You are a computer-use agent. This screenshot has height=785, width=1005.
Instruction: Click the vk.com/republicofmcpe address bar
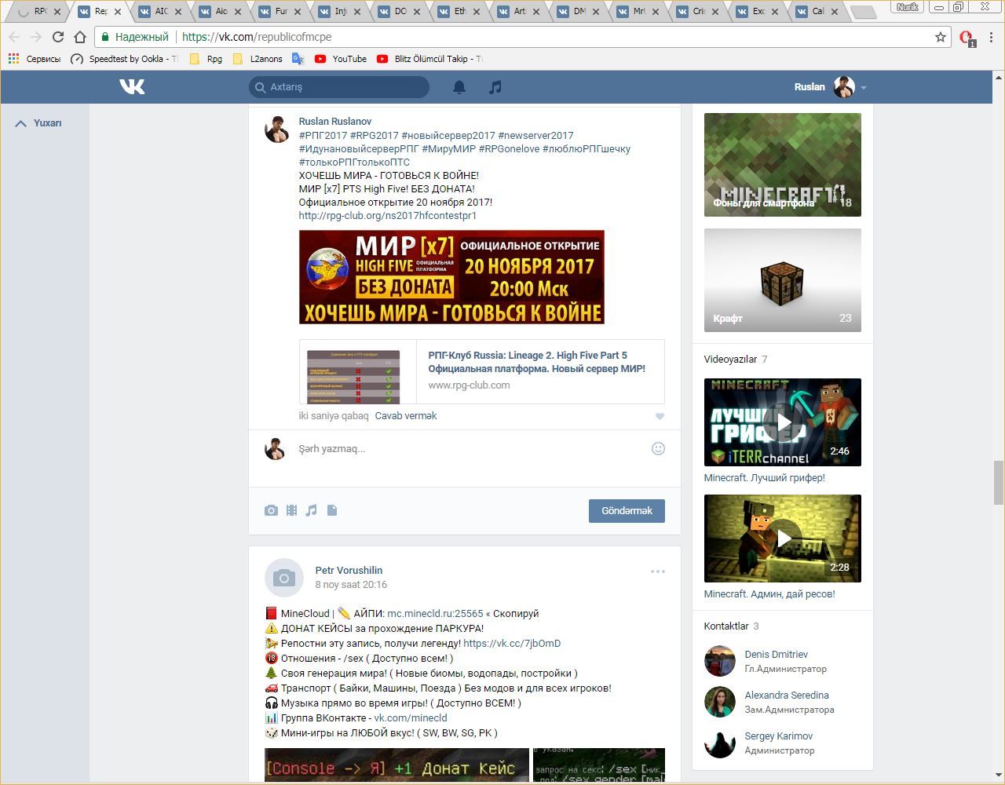518,37
